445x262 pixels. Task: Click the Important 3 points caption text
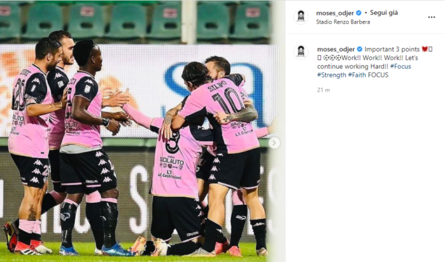[392, 49]
